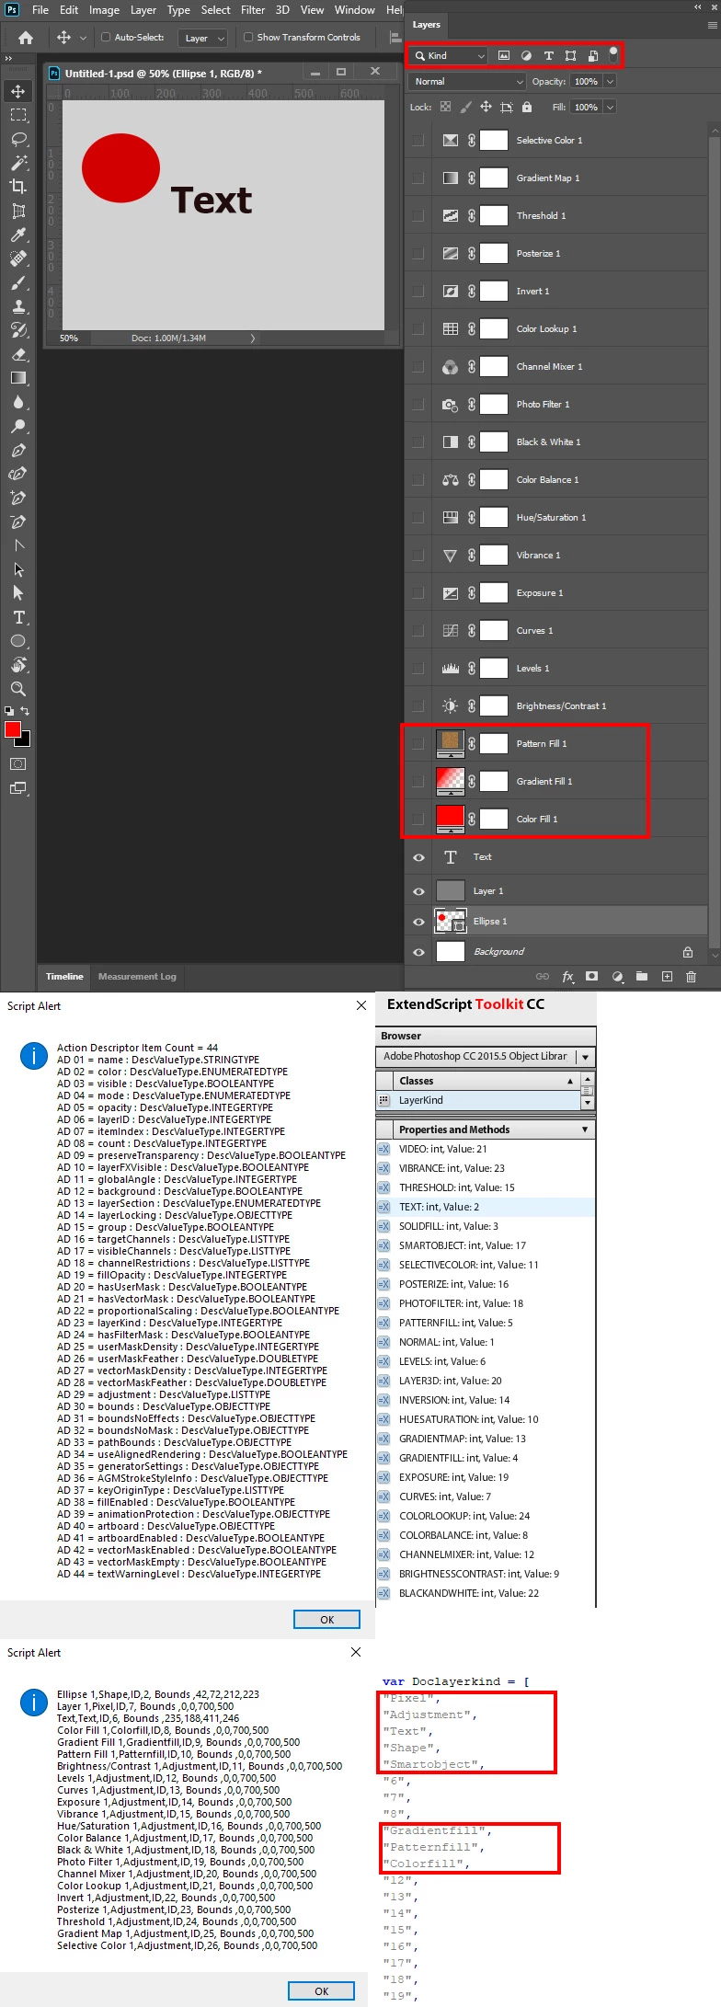The width and height of the screenshot is (721, 2007).
Task: Select the Blur tool
Action: pos(18,402)
